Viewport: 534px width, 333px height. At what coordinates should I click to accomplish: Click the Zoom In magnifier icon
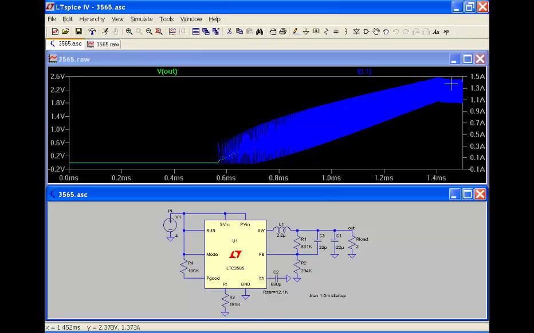pyautogui.click(x=129, y=32)
